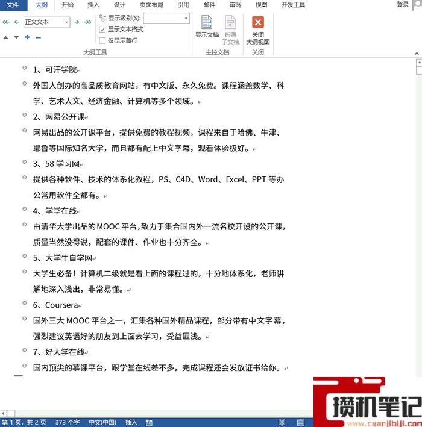
Task: Select bullet of 国内顶尖的慕课平台 paragraph
Action: click(25, 366)
